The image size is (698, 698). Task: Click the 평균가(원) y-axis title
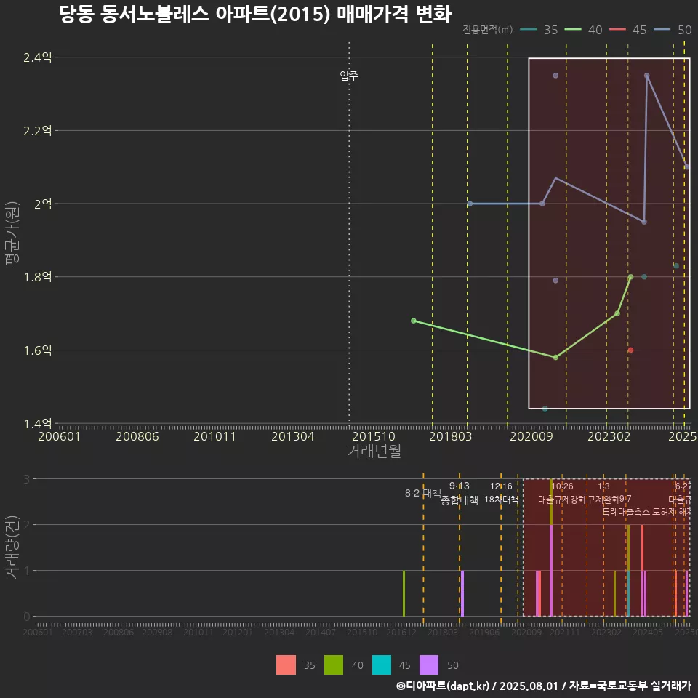pos(12,233)
